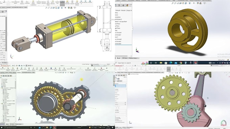
Task: Open Microsoft Edge from upper taskbar
Action: tap(171, 63)
